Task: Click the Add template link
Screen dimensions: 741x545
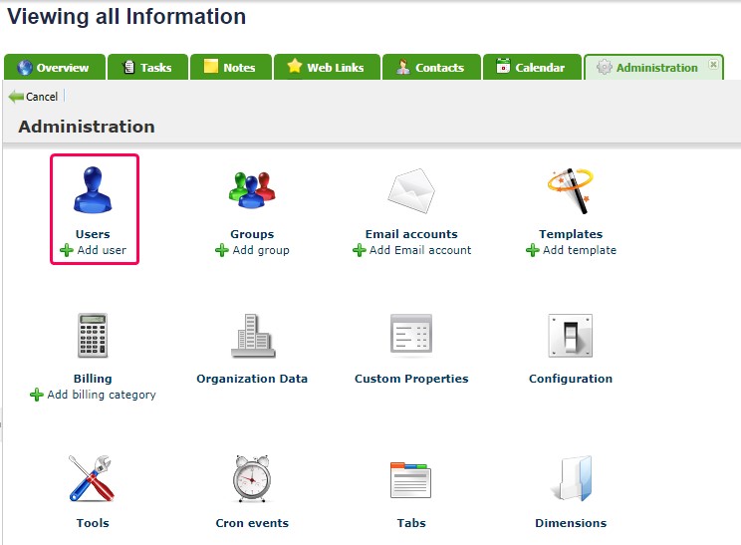Action: point(580,250)
